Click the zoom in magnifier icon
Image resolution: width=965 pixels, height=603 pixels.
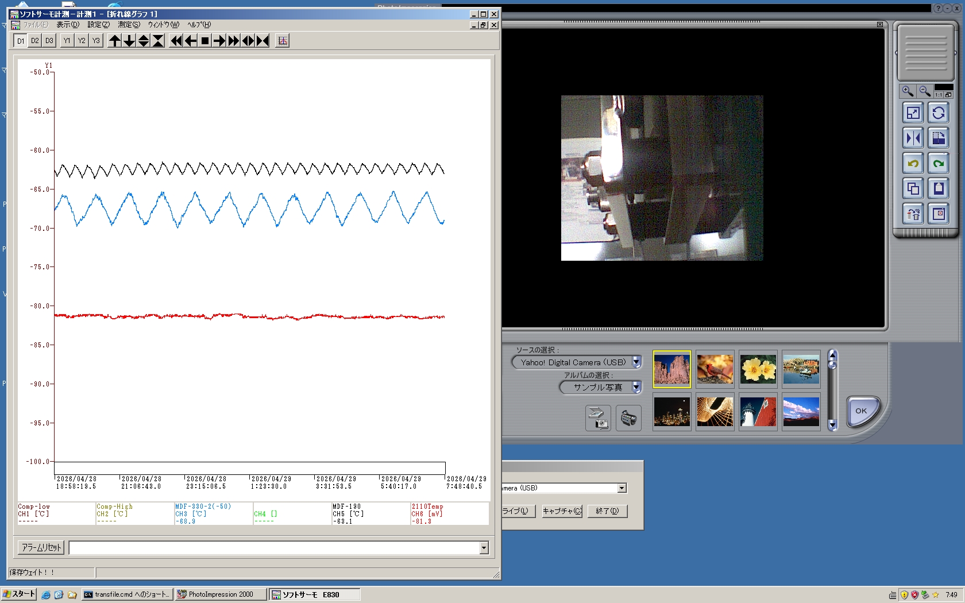(908, 91)
